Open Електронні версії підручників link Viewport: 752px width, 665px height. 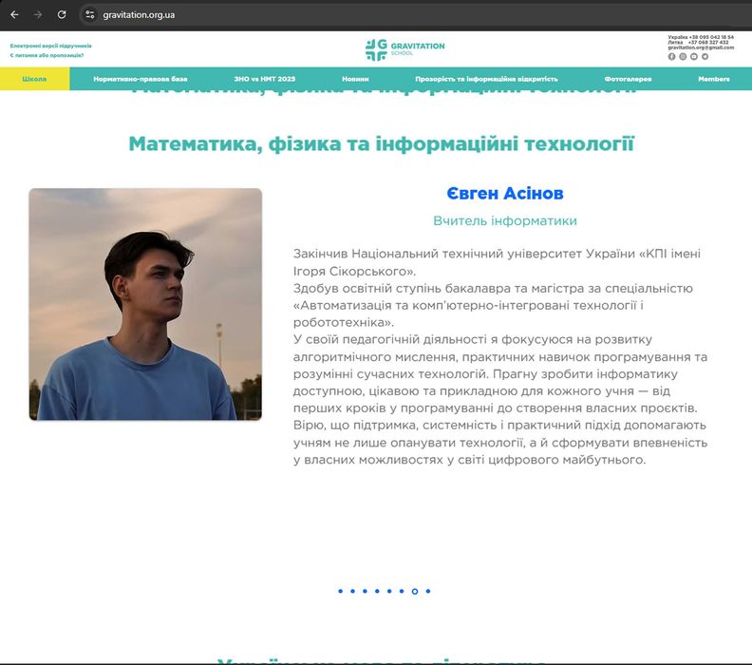51,46
